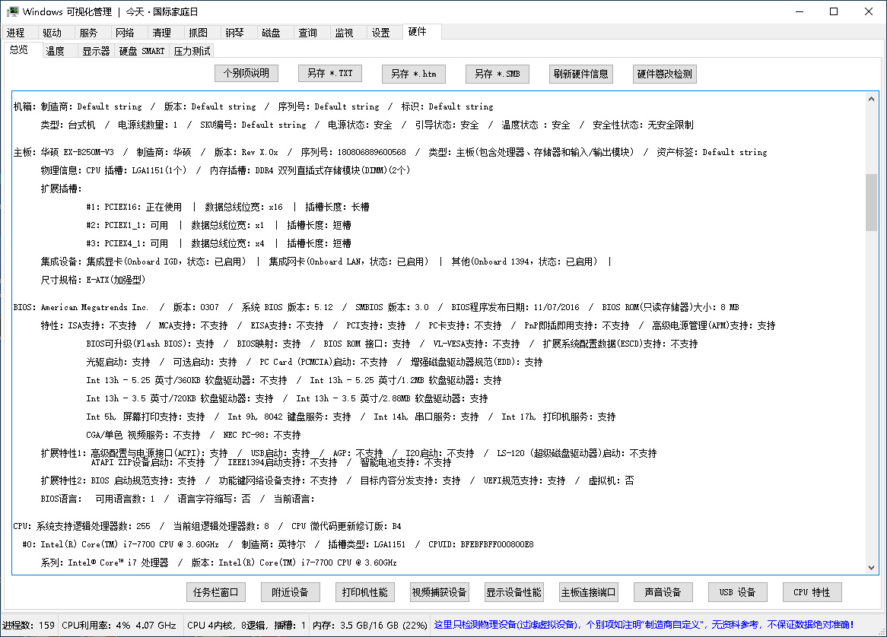Click 主板: 华硕 EX-B250M-V3 text
Image resolution: width=887 pixels, height=637 pixels.
click(x=63, y=152)
